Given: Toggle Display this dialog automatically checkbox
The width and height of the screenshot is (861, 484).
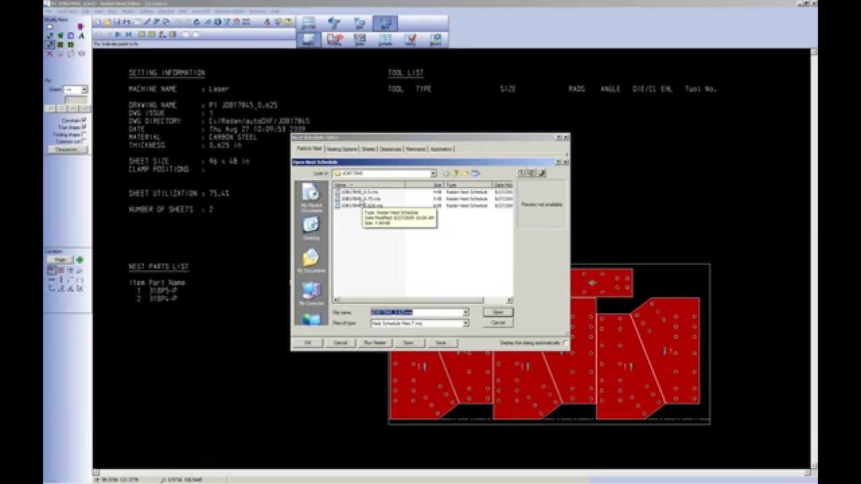Looking at the screenshot, I should click(x=565, y=343).
